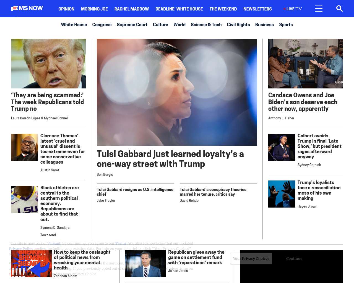Click the large Tulsi Gabbard hero image

coord(177,92)
